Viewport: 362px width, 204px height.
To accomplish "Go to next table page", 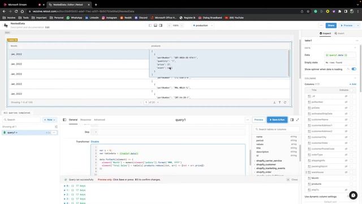I will click(158, 102).
